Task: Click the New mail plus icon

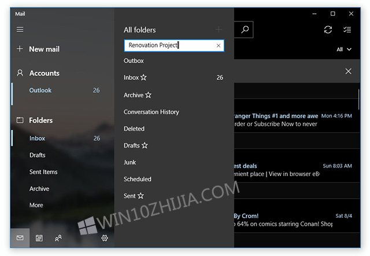Action: [20, 49]
